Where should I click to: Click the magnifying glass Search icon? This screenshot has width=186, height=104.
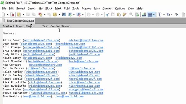[131, 15]
